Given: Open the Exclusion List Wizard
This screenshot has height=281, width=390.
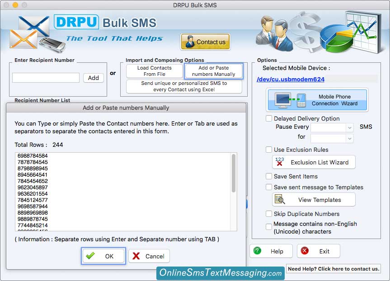Looking at the screenshot, I should click(x=314, y=162).
